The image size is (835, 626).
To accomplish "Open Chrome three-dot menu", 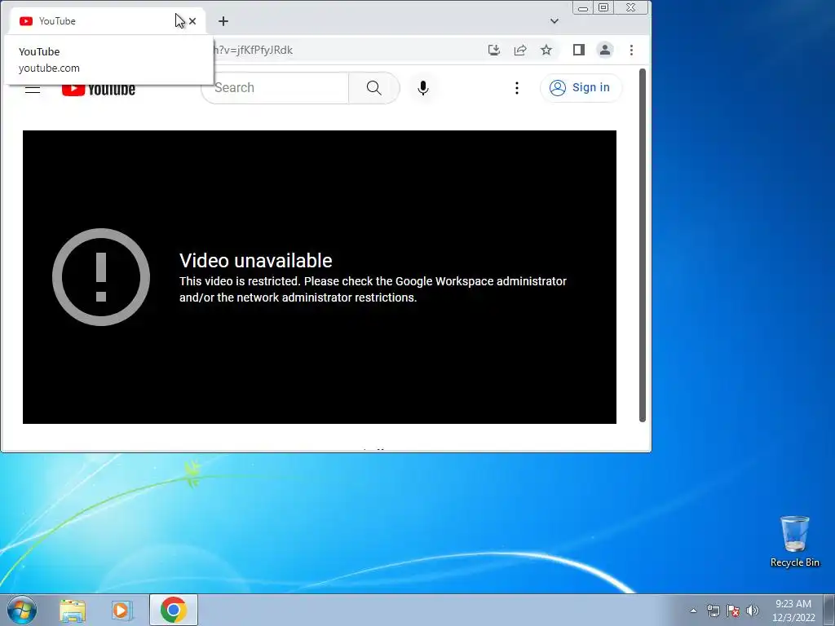I will (x=632, y=50).
